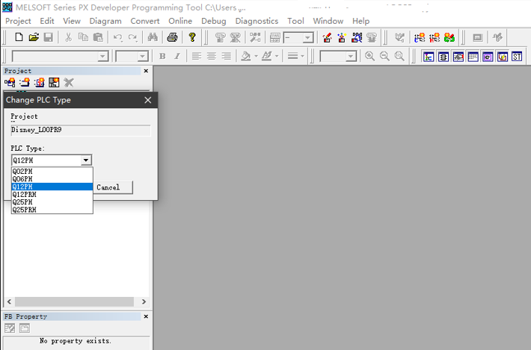Open the Diagnostics menu
This screenshot has height=350, width=531.
click(257, 21)
